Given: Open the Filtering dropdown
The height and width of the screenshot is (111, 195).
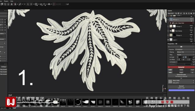Looking at the screenshot, I should 186,52.
